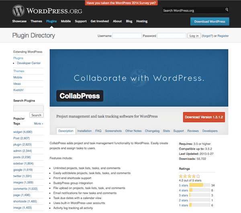Click the search magnifier icon

click(x=227, y=10)
